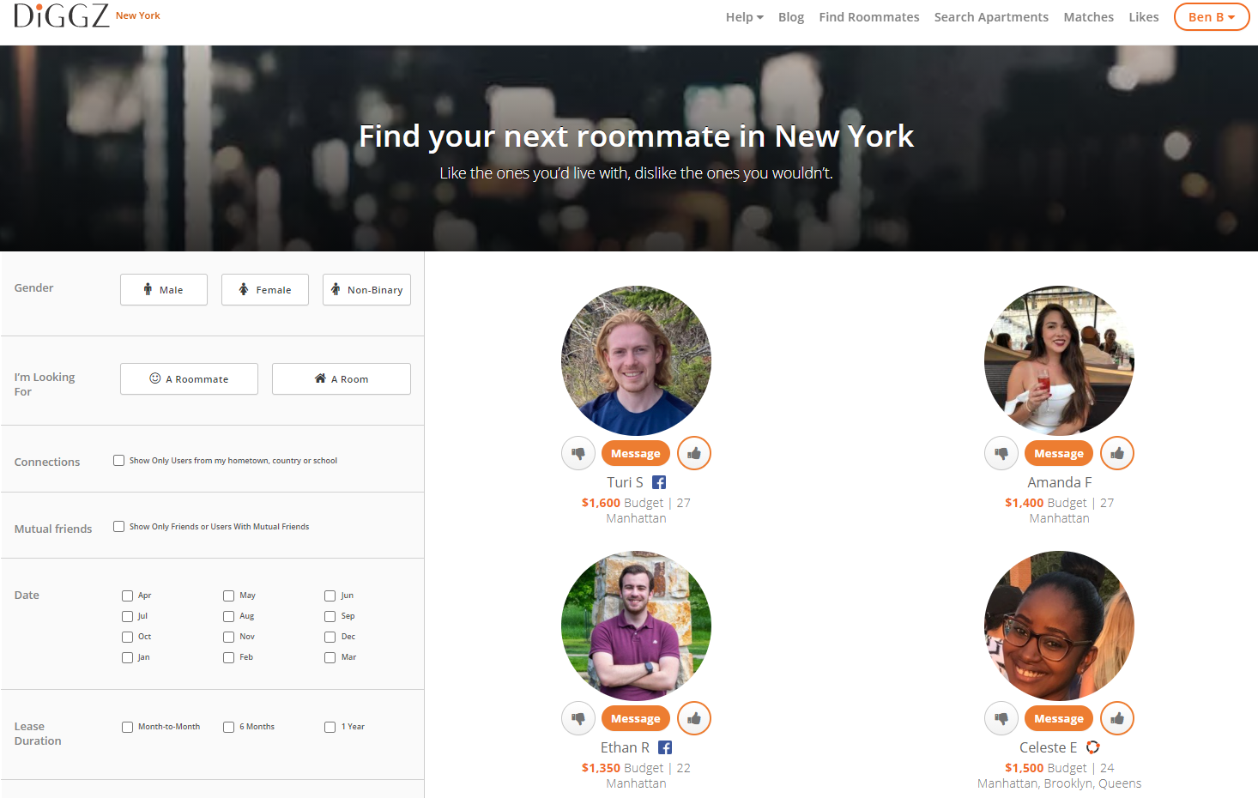This screenshot has width=1258, height=798.
Task: Check the Aug move-in date
Action: pyautogui.click(x=229, y=616)
